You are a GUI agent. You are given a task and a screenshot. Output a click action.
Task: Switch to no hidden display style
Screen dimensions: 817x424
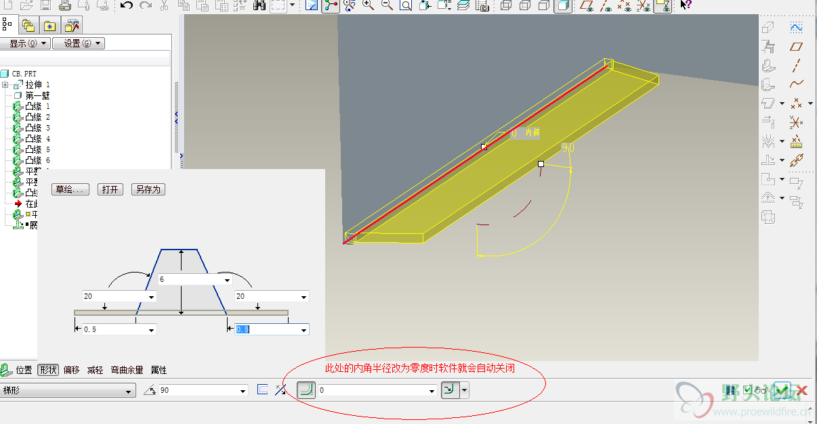pos(544,5)
